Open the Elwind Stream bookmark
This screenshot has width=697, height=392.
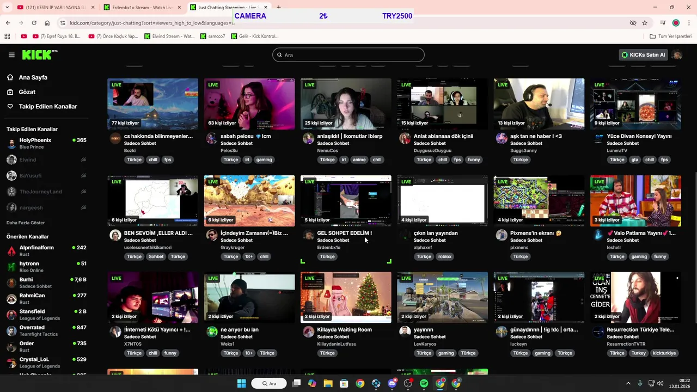coord(169,36)
